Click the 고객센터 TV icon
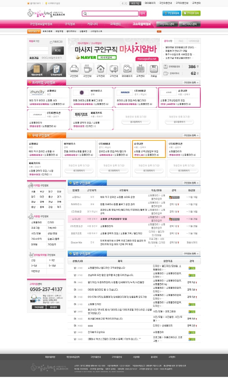 coord(140,69)
